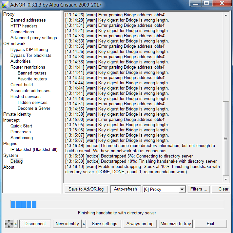233x233 pixels.
Task: Open Quick Start page
Action: click(x=21, y=126)
